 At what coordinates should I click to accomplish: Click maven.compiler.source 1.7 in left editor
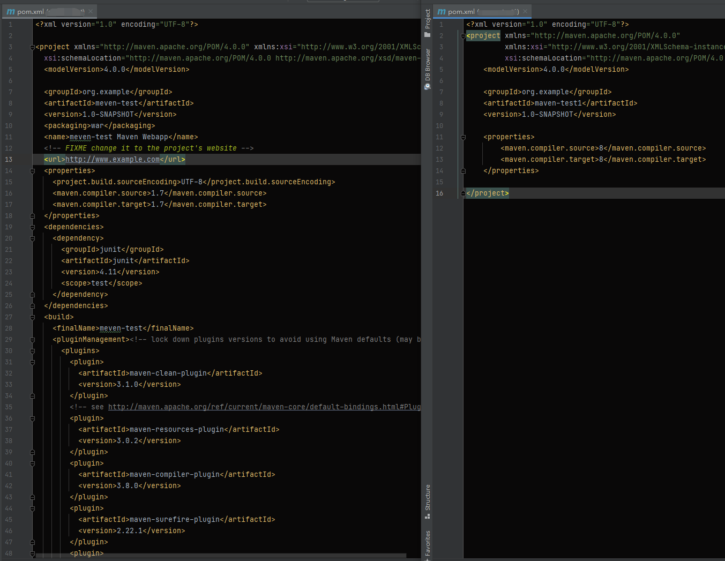(160, 193)
